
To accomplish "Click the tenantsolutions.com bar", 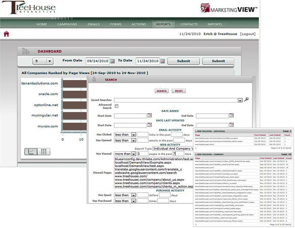I will (x=75, y=84).
